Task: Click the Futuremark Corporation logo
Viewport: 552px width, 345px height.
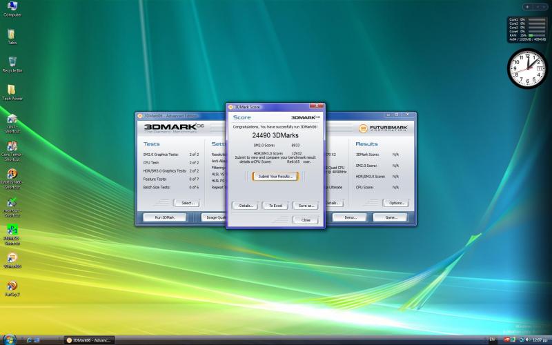Action: pos(383,128)
